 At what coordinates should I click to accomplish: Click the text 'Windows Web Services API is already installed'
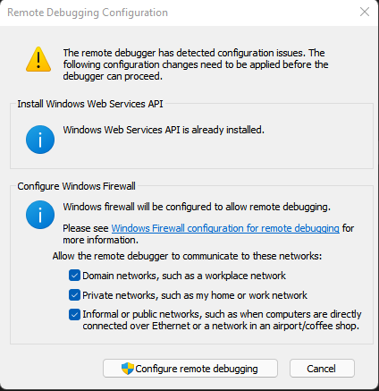click(164, 130)
